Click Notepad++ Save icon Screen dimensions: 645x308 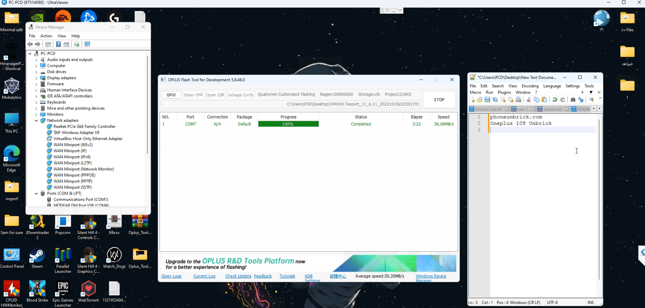coord(487,100)
